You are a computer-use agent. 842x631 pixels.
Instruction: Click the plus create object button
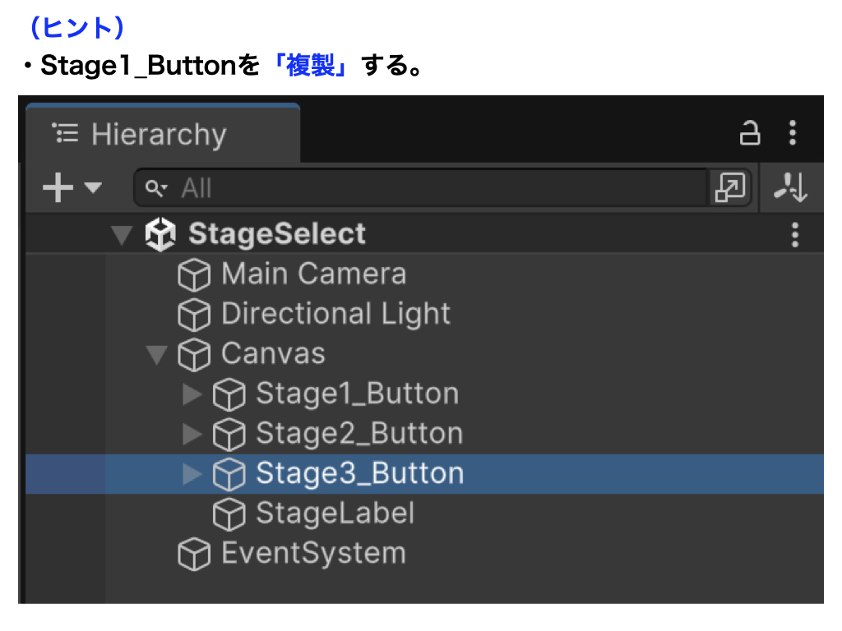pos(58,188)
